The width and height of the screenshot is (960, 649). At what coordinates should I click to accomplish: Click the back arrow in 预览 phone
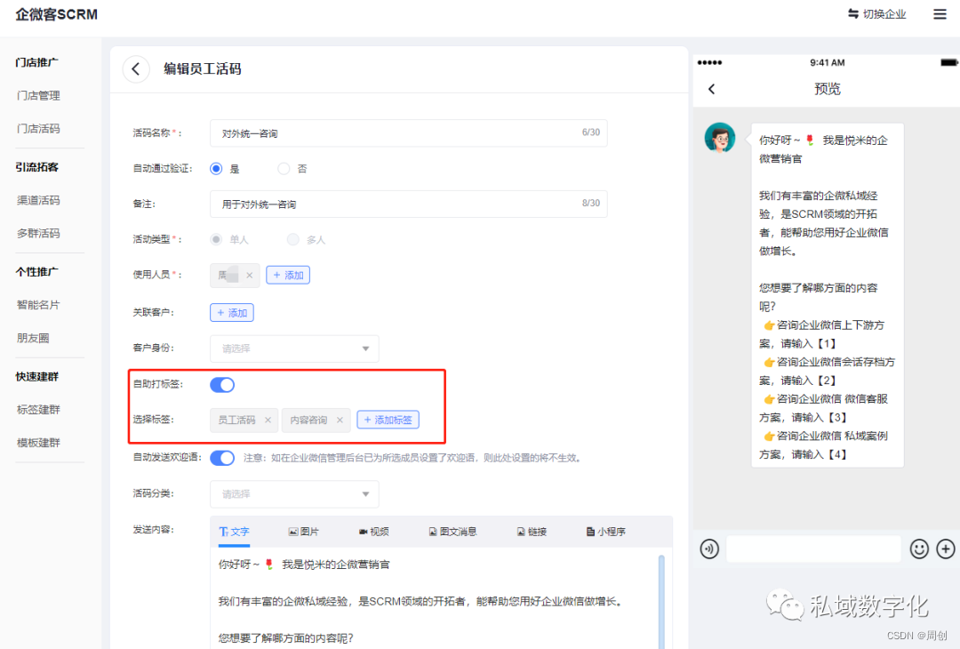pyautogui.click(x=711, y=90)
